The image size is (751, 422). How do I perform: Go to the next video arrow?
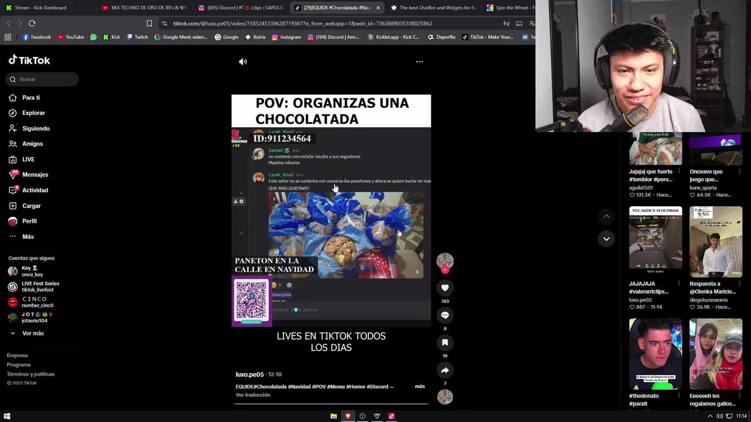[x=606, y=239]
